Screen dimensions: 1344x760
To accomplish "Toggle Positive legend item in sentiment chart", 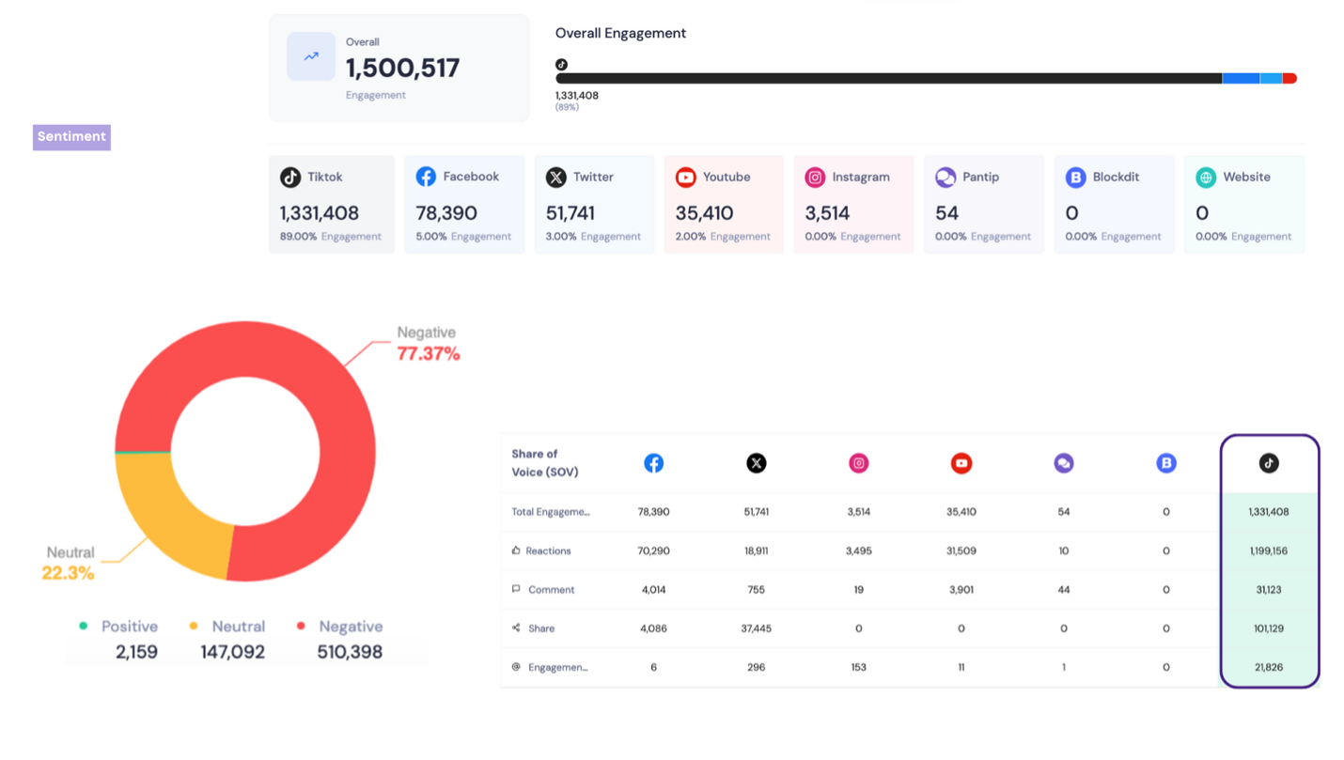I will (120, 627).
